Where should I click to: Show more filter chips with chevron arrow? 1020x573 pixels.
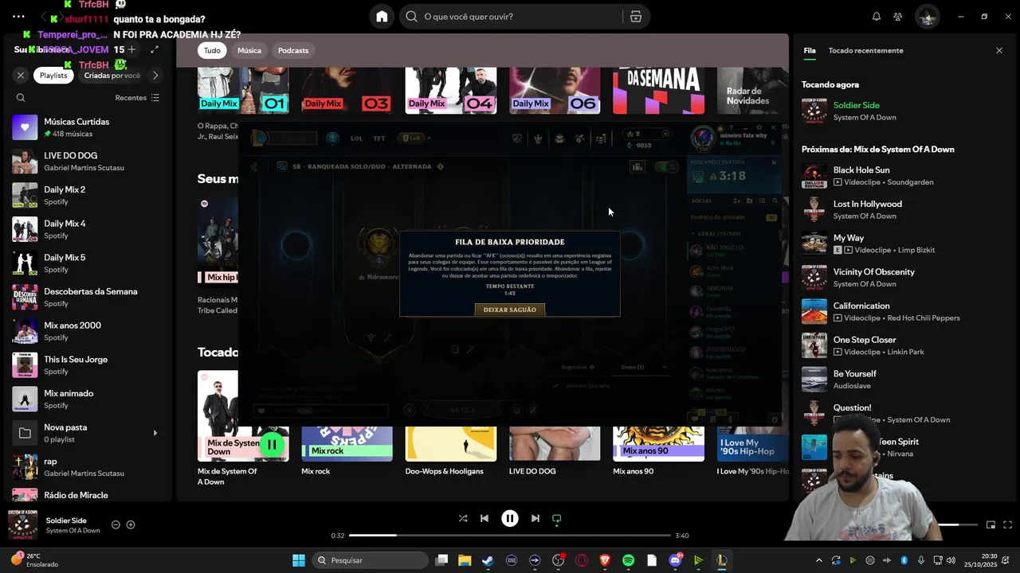pos(155,76)
